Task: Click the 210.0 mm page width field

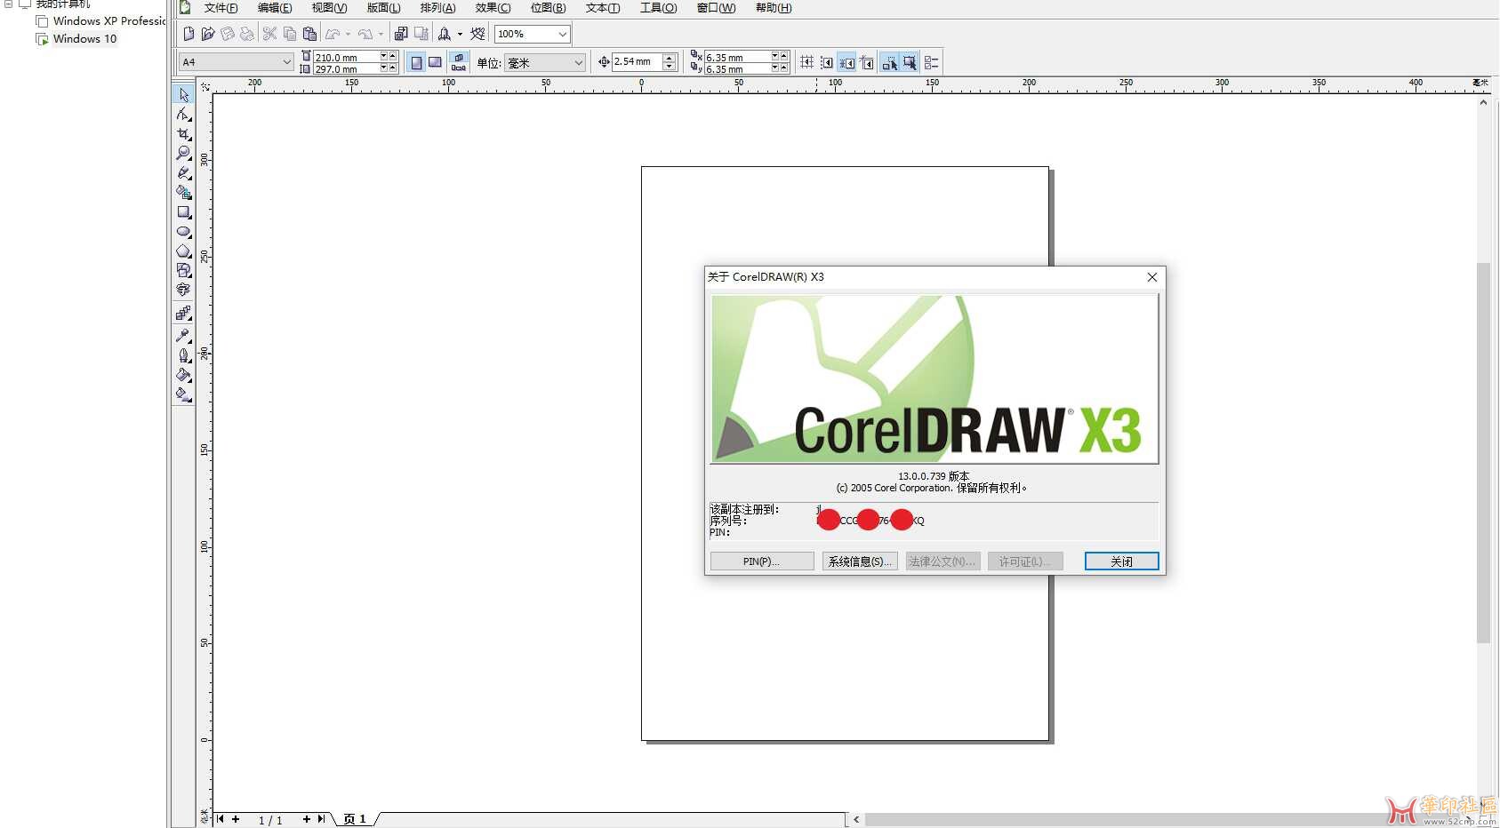Action: point(347,57)
